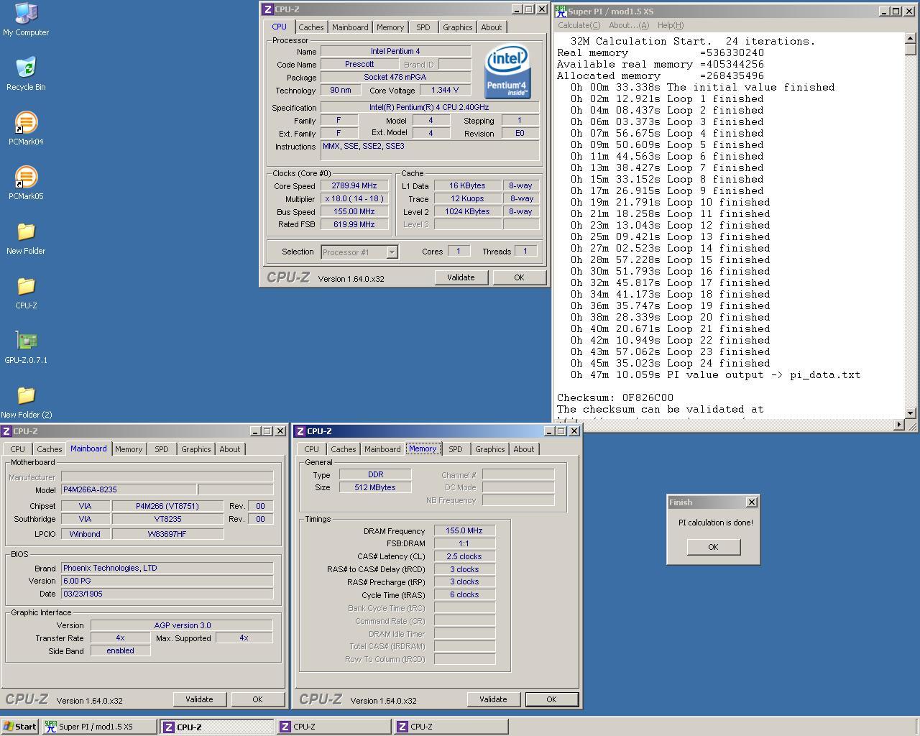Click Core Voltage value 1.344 V

point(445,91)
